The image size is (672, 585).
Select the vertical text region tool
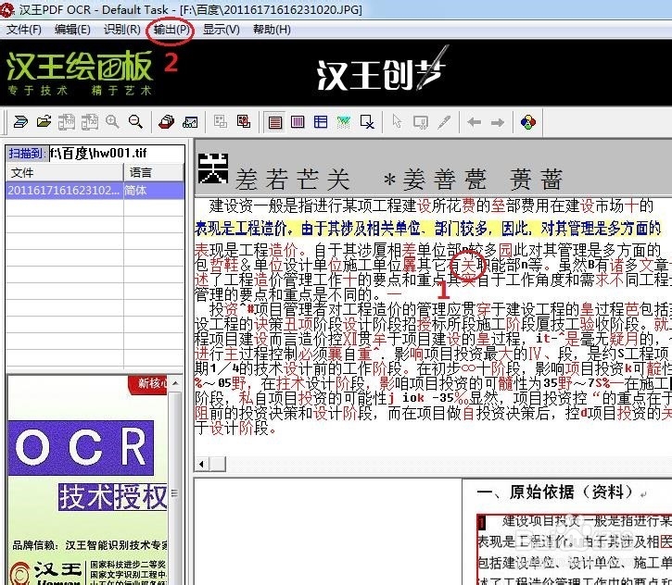[x=298, y=122]
